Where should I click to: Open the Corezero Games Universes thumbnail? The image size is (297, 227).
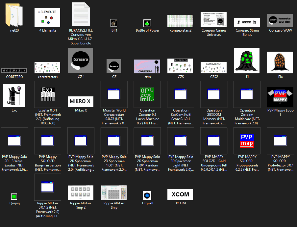coord(213,19)
